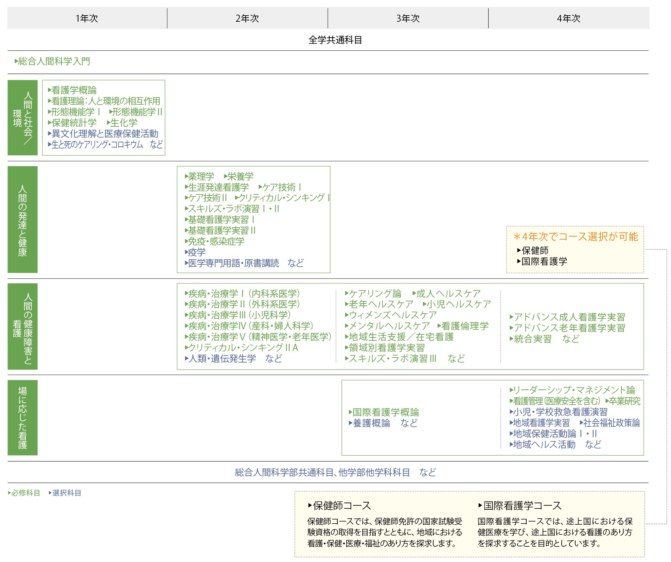Click the 人間の発達と健康 category label
Viewport: 671px width, 562px height.
click(22, 219)
